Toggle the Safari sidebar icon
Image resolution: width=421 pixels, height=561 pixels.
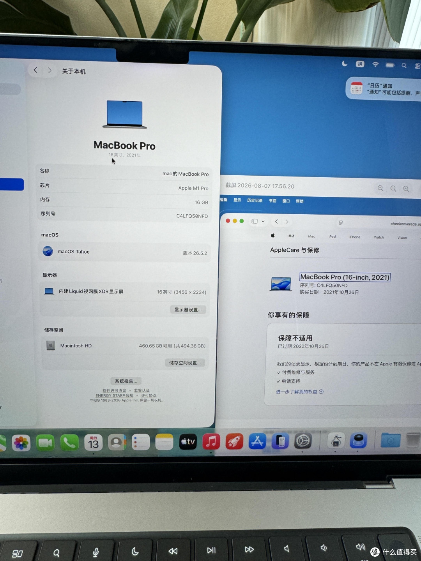coord(255,221)
